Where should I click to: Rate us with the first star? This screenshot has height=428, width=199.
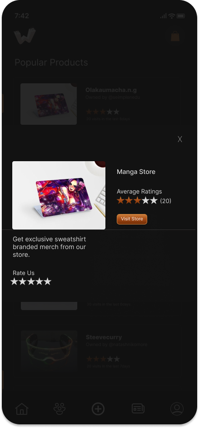(14, 281)
